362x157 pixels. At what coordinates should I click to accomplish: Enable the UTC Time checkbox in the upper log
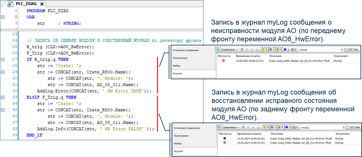tap(346, 50)
